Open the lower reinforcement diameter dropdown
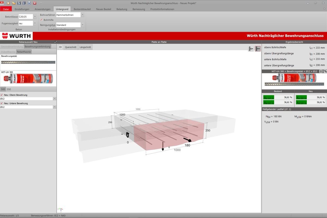327x218 pixels. pos(55,107)
